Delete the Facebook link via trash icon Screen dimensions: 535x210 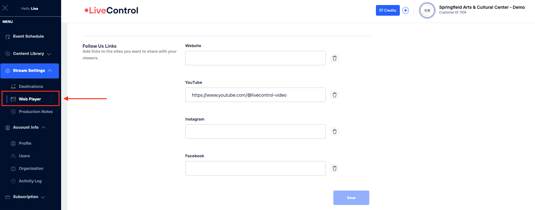coord(335,168)
